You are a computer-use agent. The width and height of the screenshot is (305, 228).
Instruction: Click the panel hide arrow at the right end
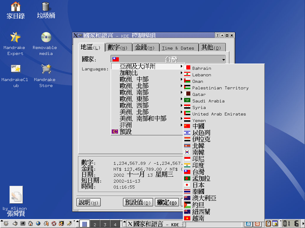pos(303,224)
